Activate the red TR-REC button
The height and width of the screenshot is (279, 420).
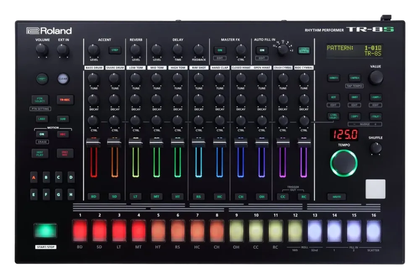[x=65, y=100]
